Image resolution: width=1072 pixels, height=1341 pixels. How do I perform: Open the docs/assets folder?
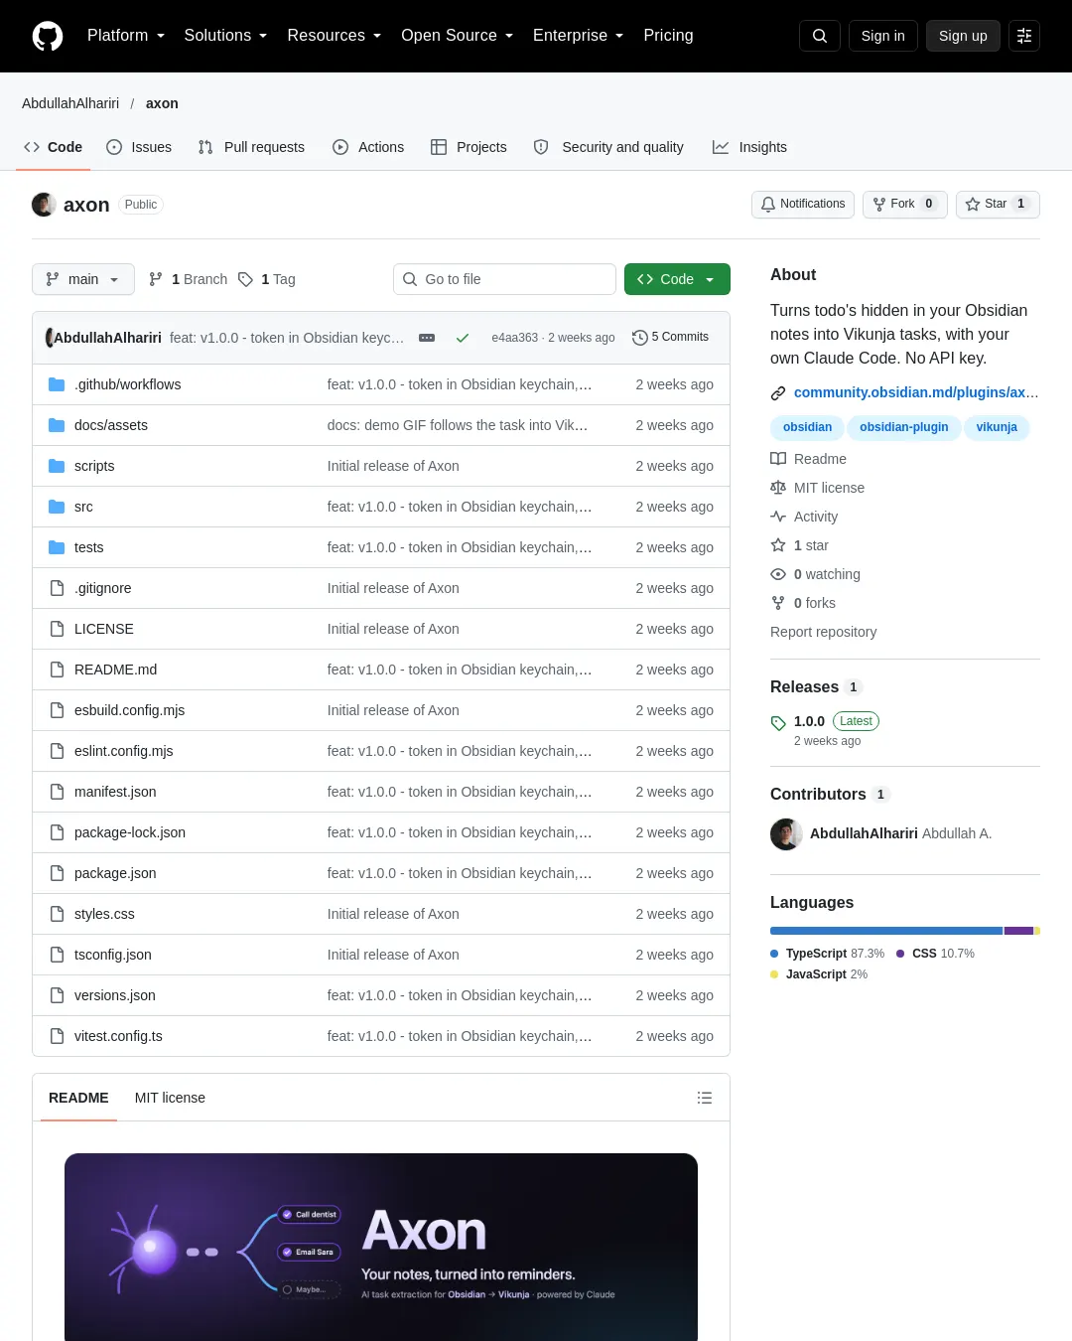tap(111, 425)
